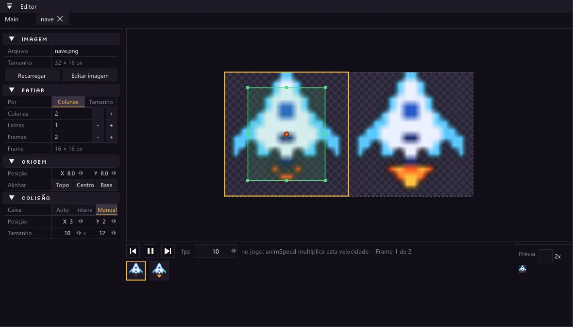Image resolution: width=573 pixels, height=327 pixels.
Task: Pause the animation playback
Action: (x=150, y=251)
